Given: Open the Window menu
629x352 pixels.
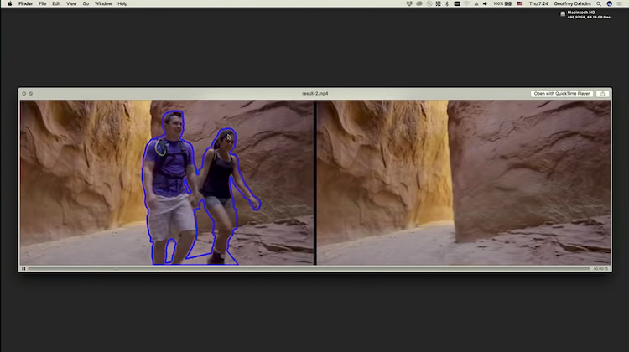Looking at the screenshot, I should 103,3.
